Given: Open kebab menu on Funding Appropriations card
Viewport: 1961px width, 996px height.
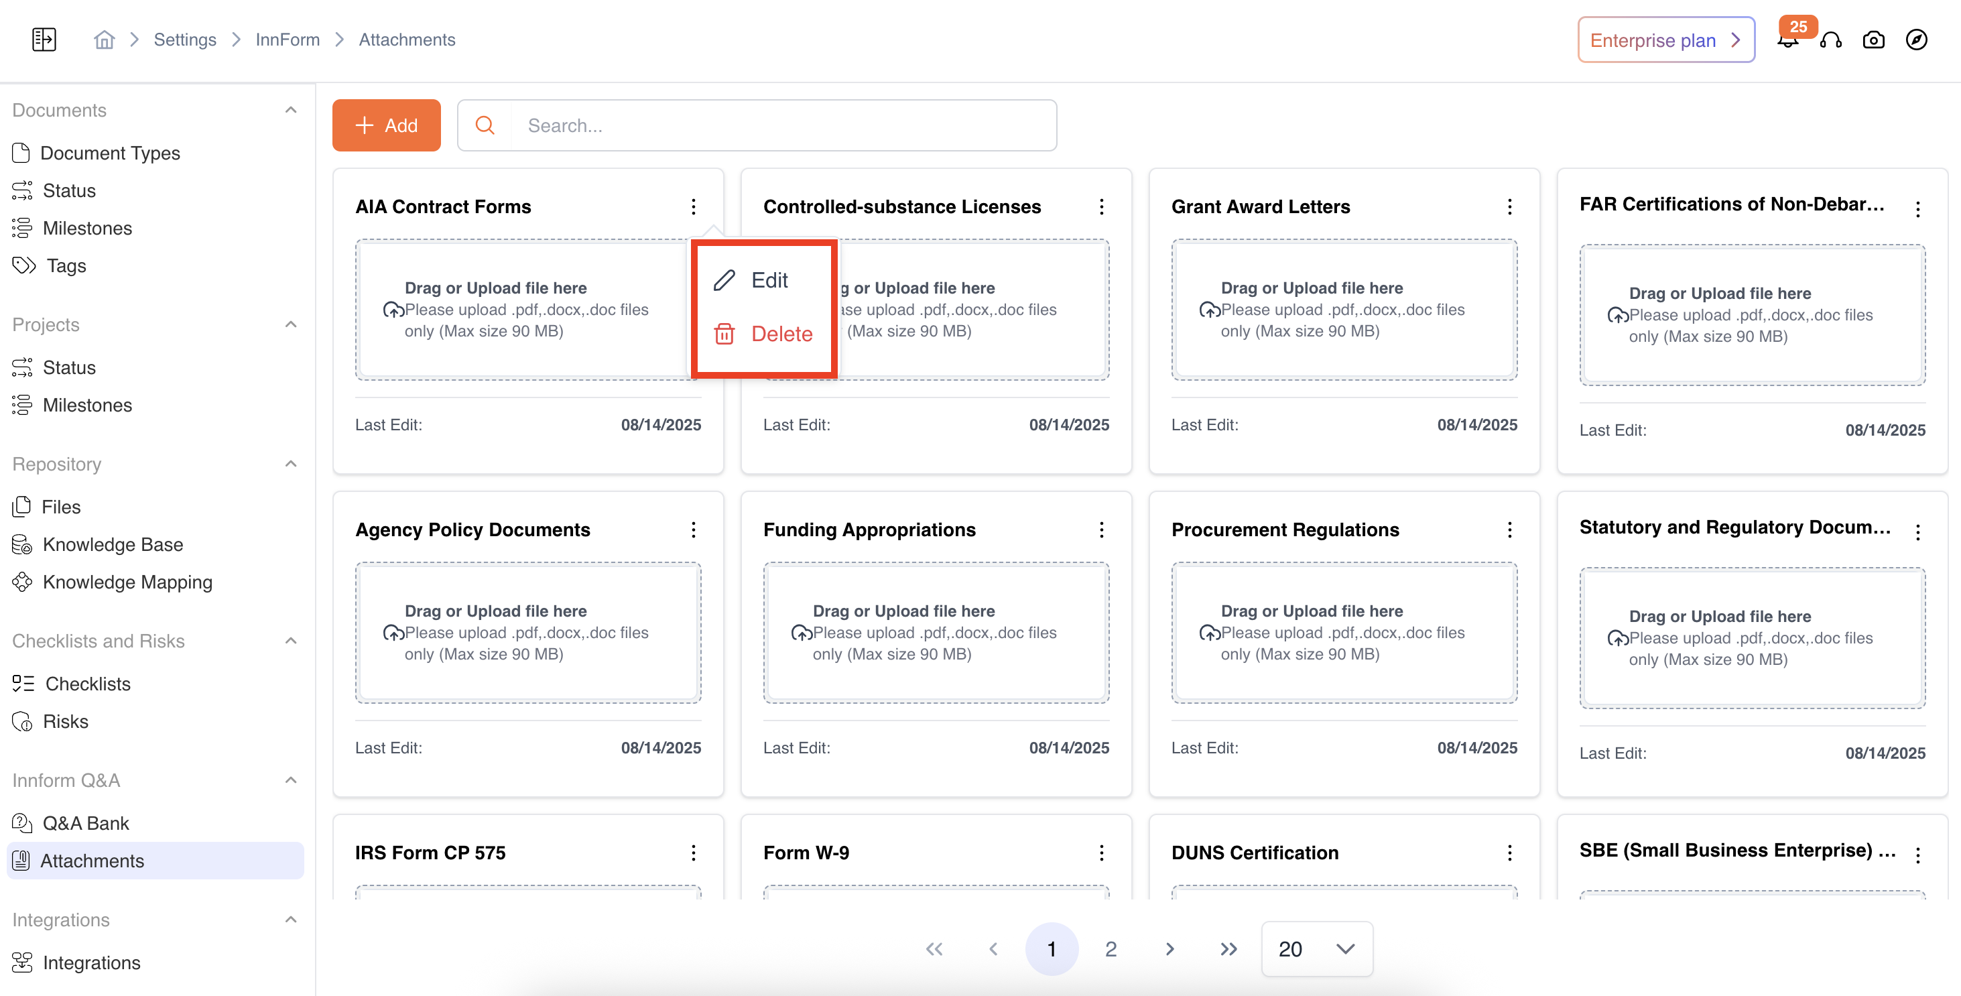Looking at the screenshot, I should click(x=1100, y=530).
